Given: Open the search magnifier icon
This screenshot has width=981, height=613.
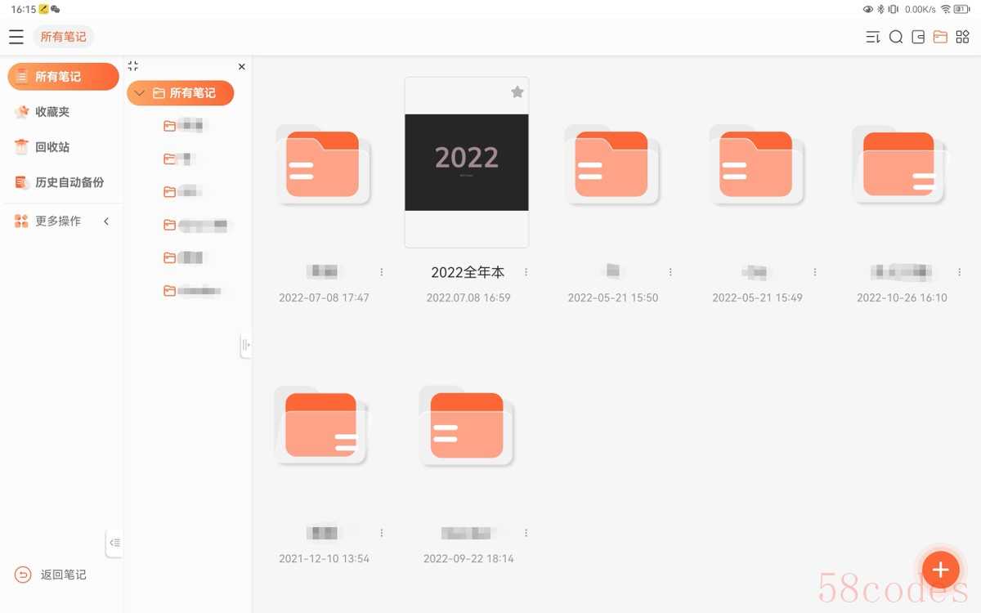Looking at the screenshot, I should pyautogui.click(x=896, y=37).
